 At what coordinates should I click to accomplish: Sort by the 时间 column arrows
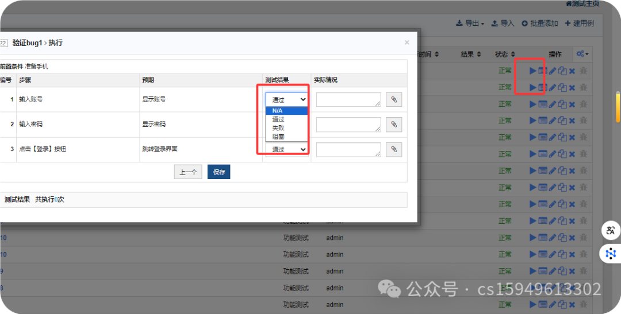(437, 54)
